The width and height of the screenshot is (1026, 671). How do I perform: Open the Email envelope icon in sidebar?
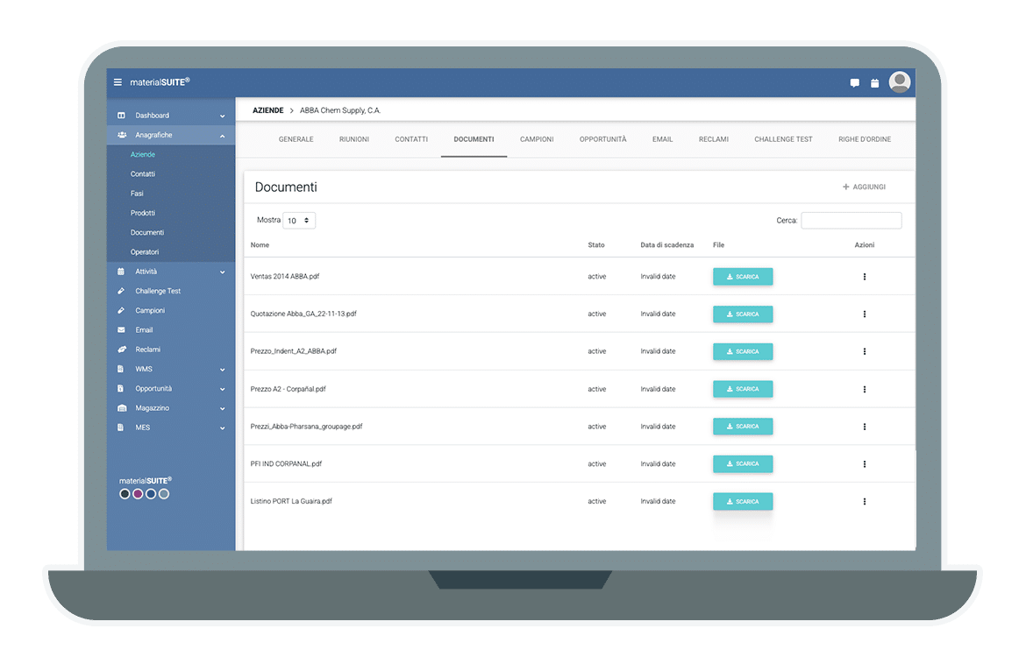pyautogui.click(x=120, y=329)
